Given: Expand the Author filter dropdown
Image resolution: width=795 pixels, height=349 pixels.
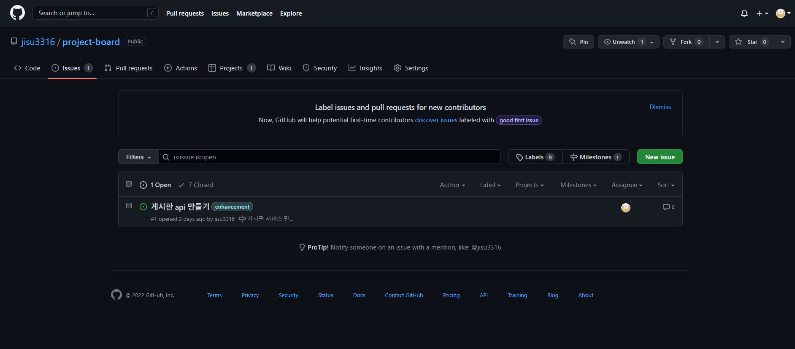Looking at the screenshot, I should [452, 185].
